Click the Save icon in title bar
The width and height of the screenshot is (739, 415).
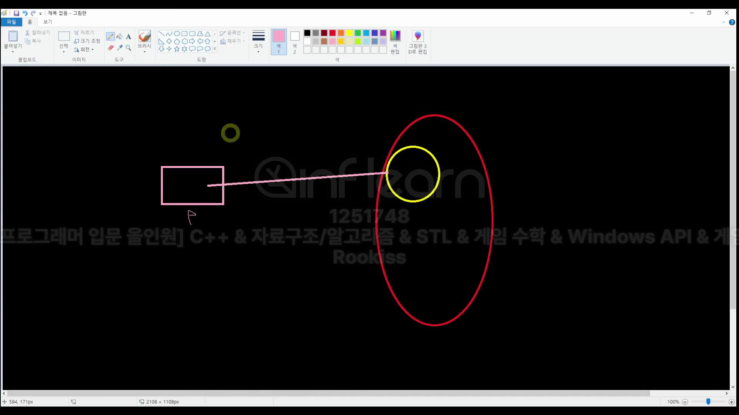(16, 13)
